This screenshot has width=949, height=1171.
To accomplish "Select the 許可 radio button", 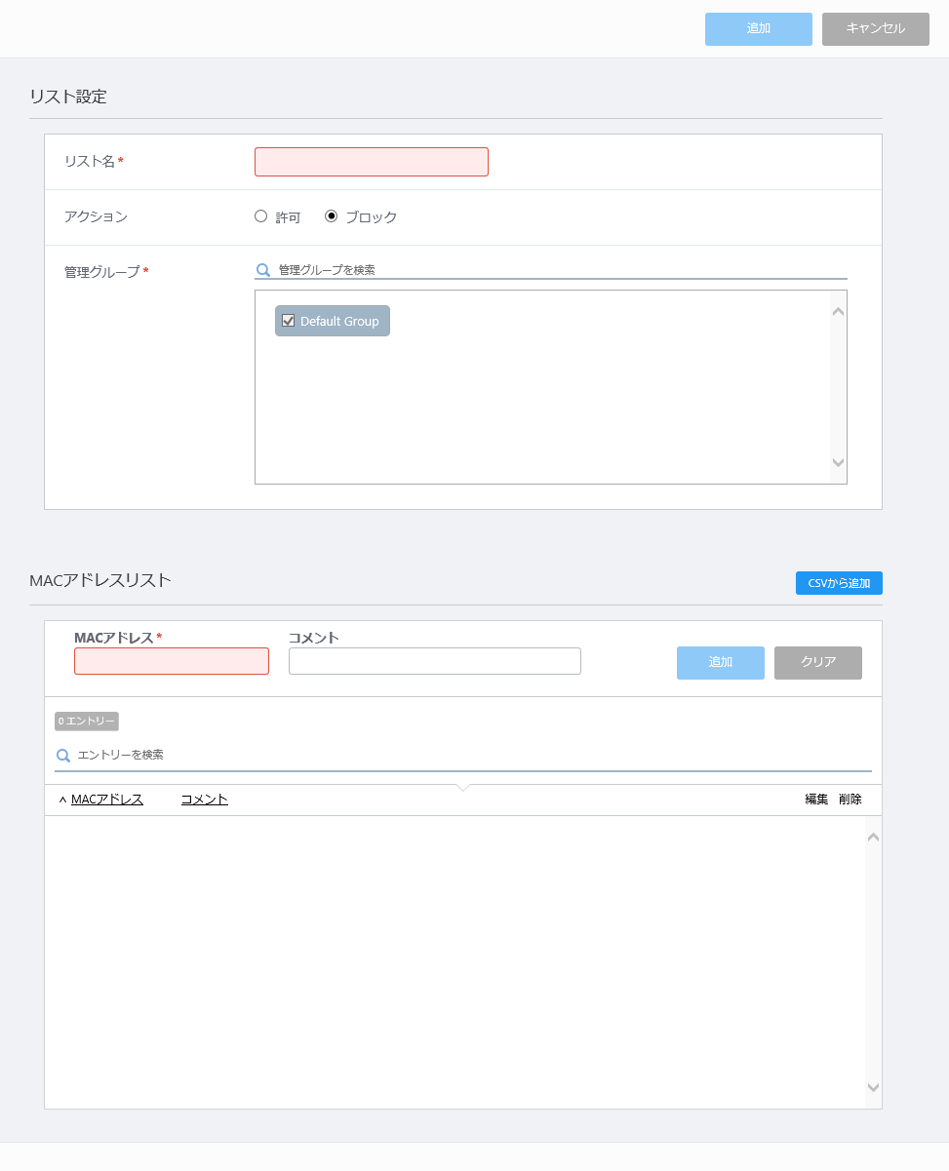I will [x=260, y=216].
